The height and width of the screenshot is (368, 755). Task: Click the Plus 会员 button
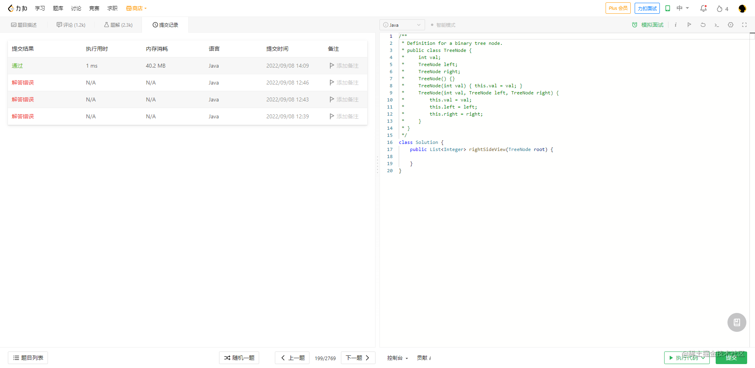618,8
